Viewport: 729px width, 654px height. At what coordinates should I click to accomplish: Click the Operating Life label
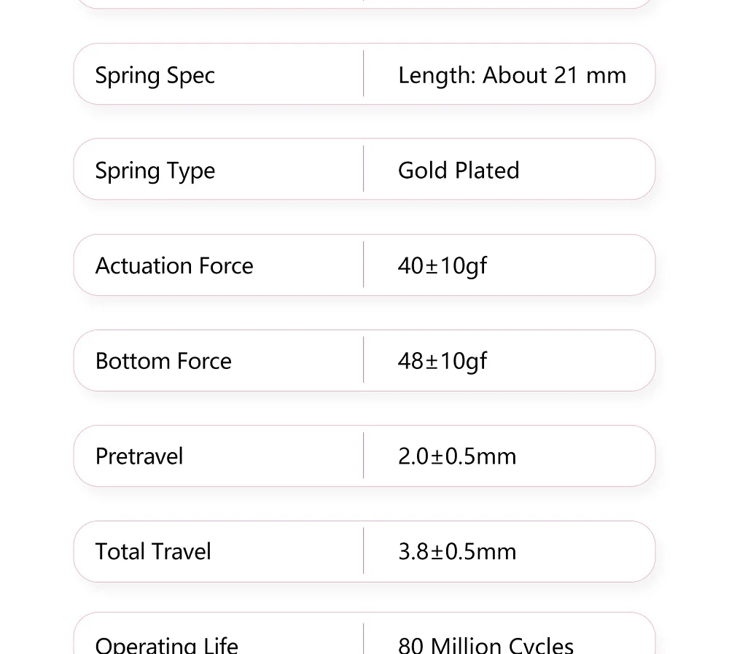[x=166, y=645]
